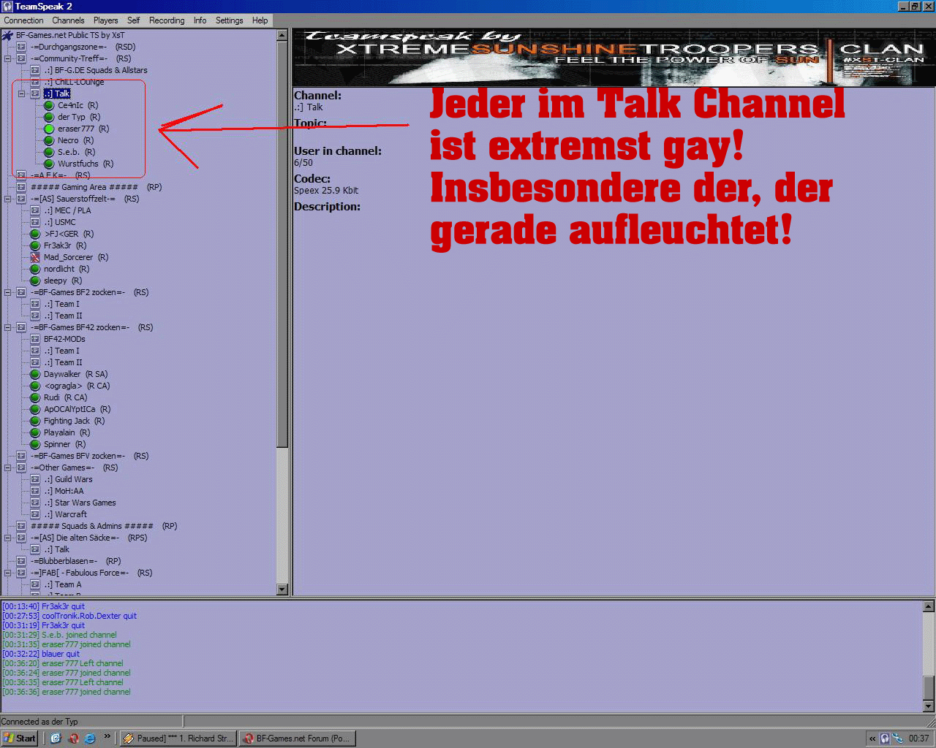Click the Xtreme Sunshine Troopers clan banner
The height and width of the screenshot is (748, 936).
click(x=614, y=58)
